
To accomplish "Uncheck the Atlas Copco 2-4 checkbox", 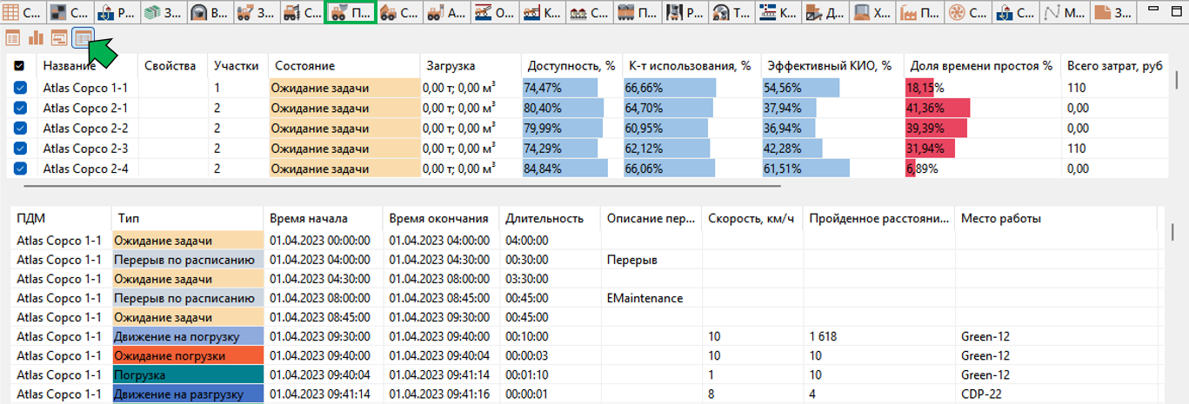I will pos(21,169).
